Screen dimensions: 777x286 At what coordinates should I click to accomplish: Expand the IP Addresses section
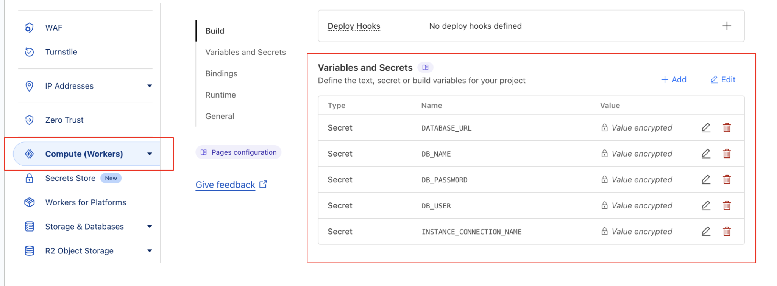click(x=150, y=86)
